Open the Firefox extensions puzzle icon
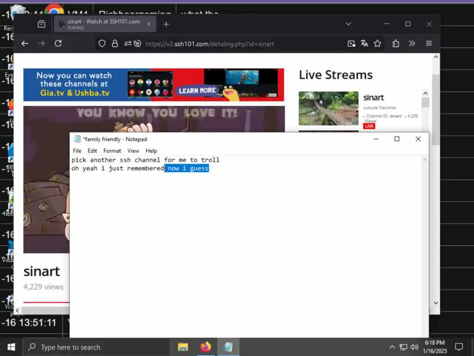This screenshot has height=356, width=474. (x=395, y=44)
